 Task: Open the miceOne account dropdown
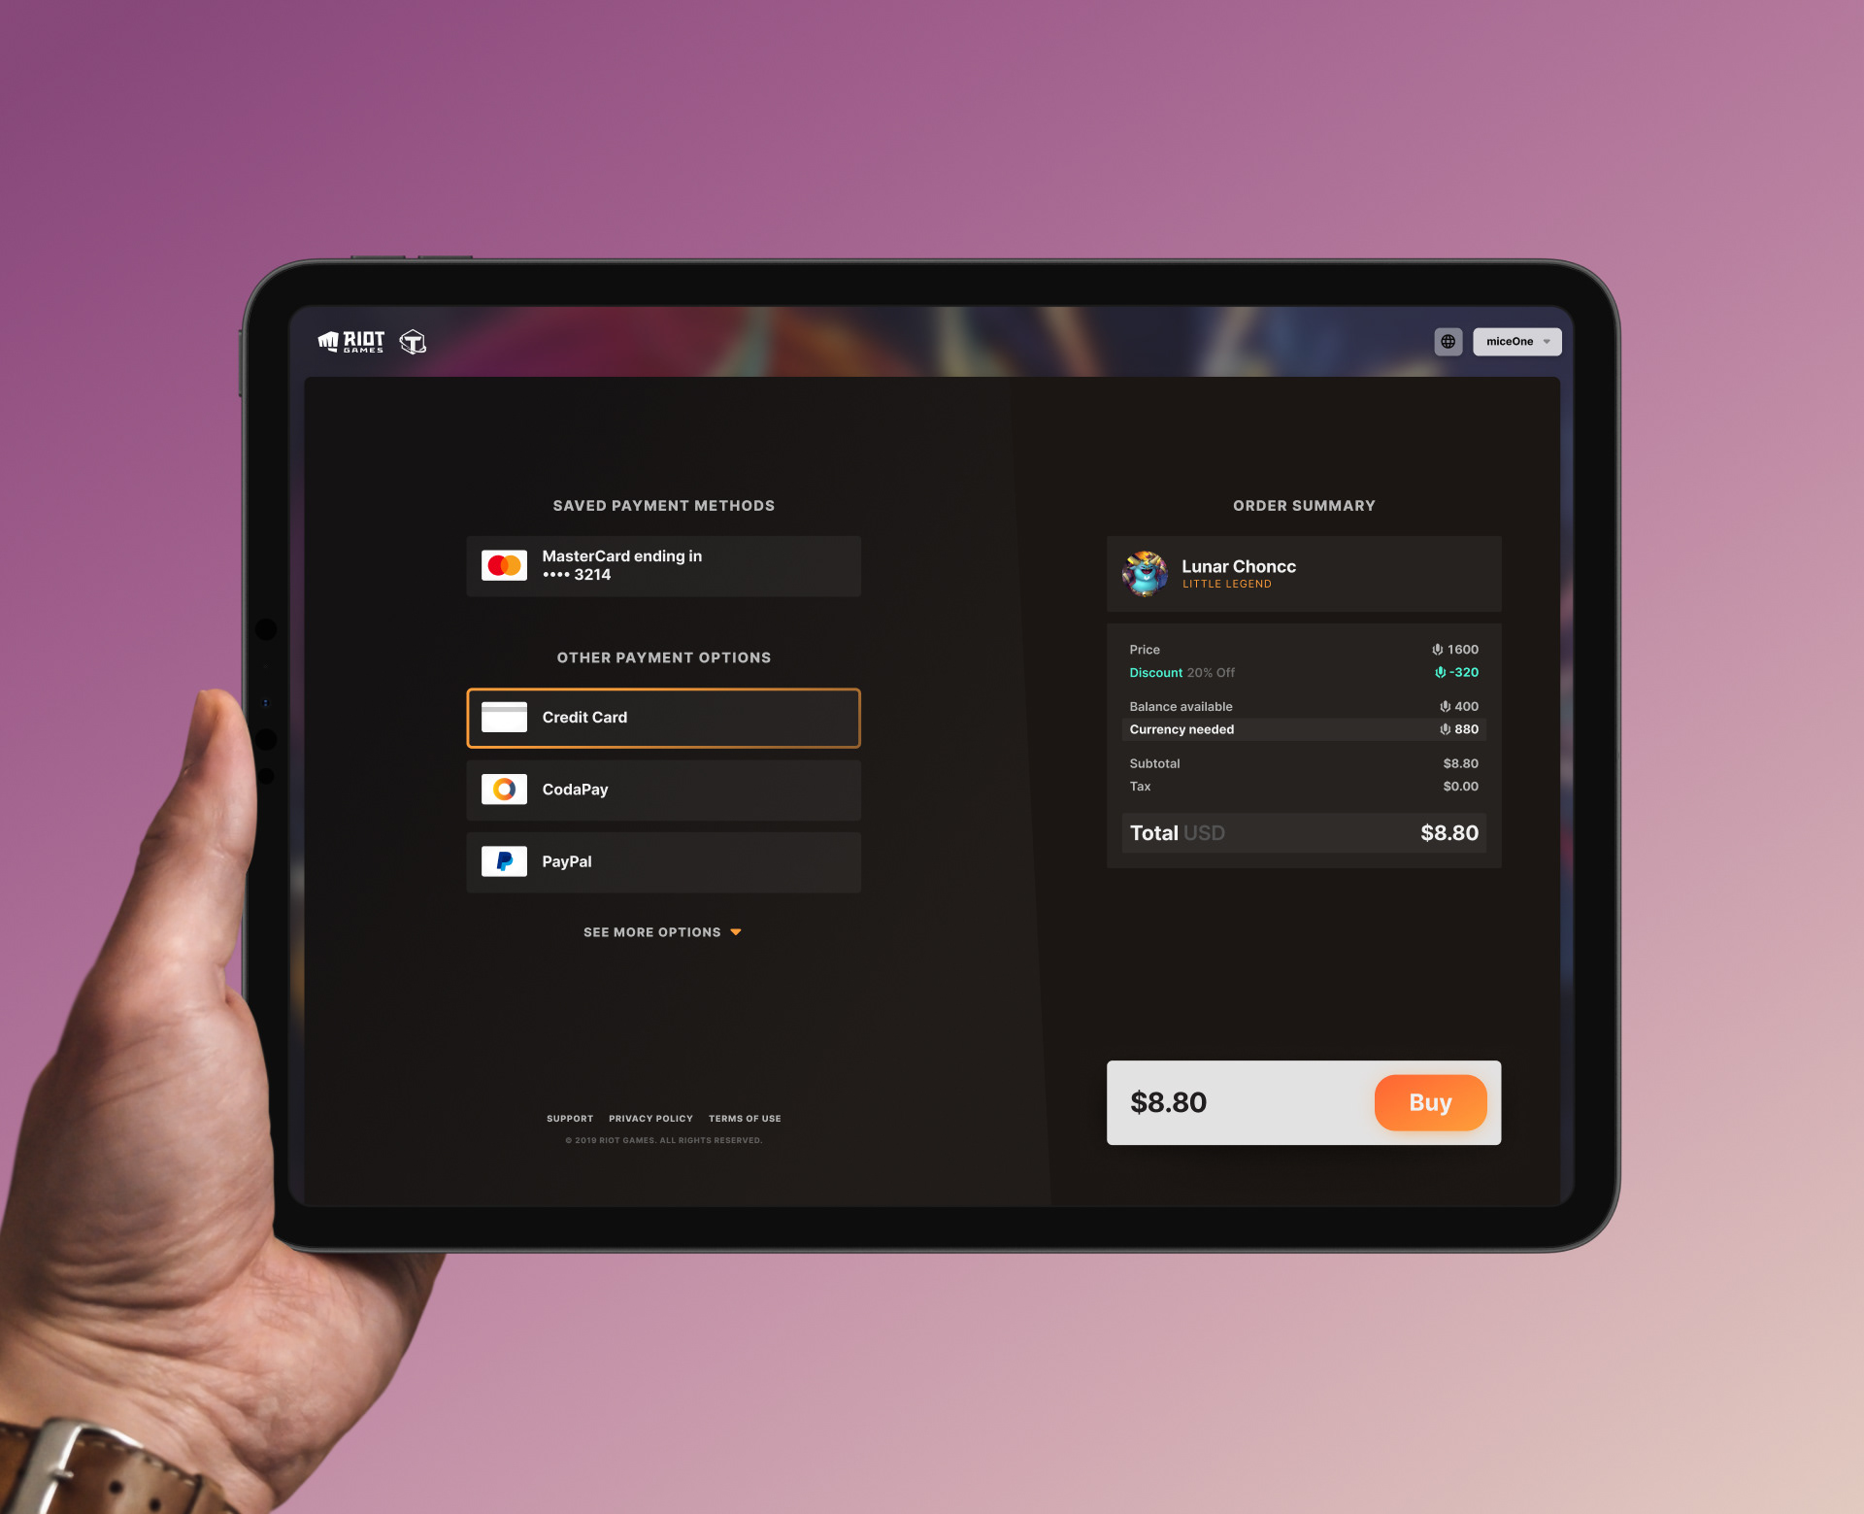point(1518,340)
